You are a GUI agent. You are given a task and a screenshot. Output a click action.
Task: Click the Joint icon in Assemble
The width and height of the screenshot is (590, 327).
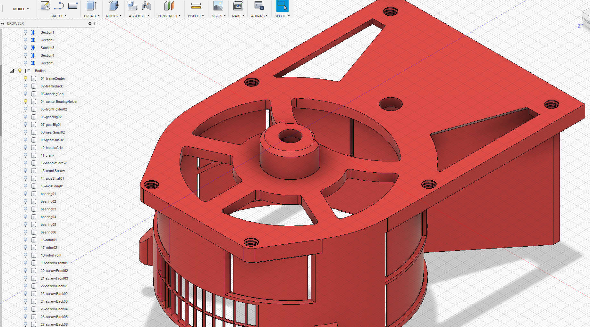click(147, 5)
